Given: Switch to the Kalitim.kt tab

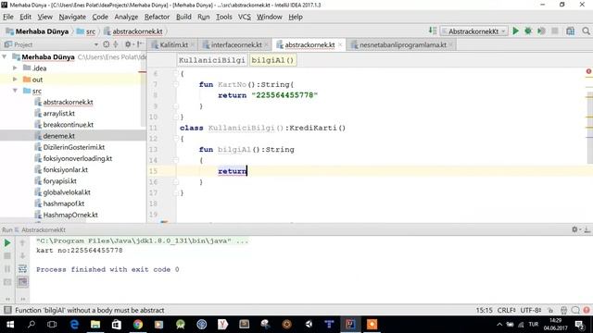Looking at the screenshot, I should [173, 45].
